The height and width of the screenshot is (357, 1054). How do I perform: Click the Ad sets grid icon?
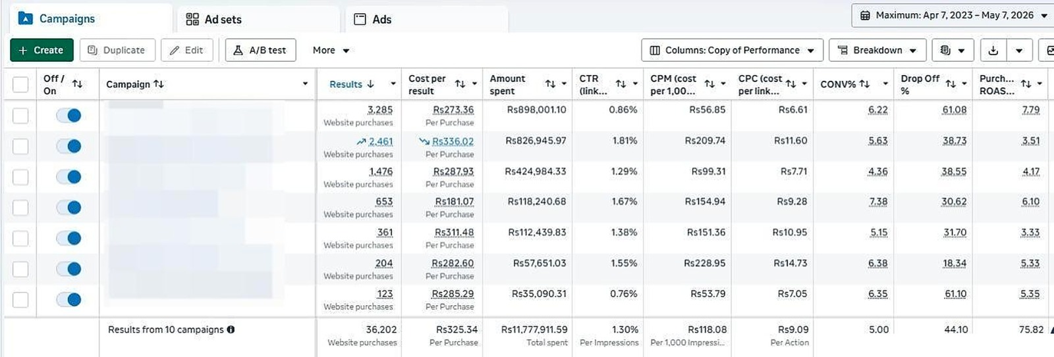pos(192,19)
